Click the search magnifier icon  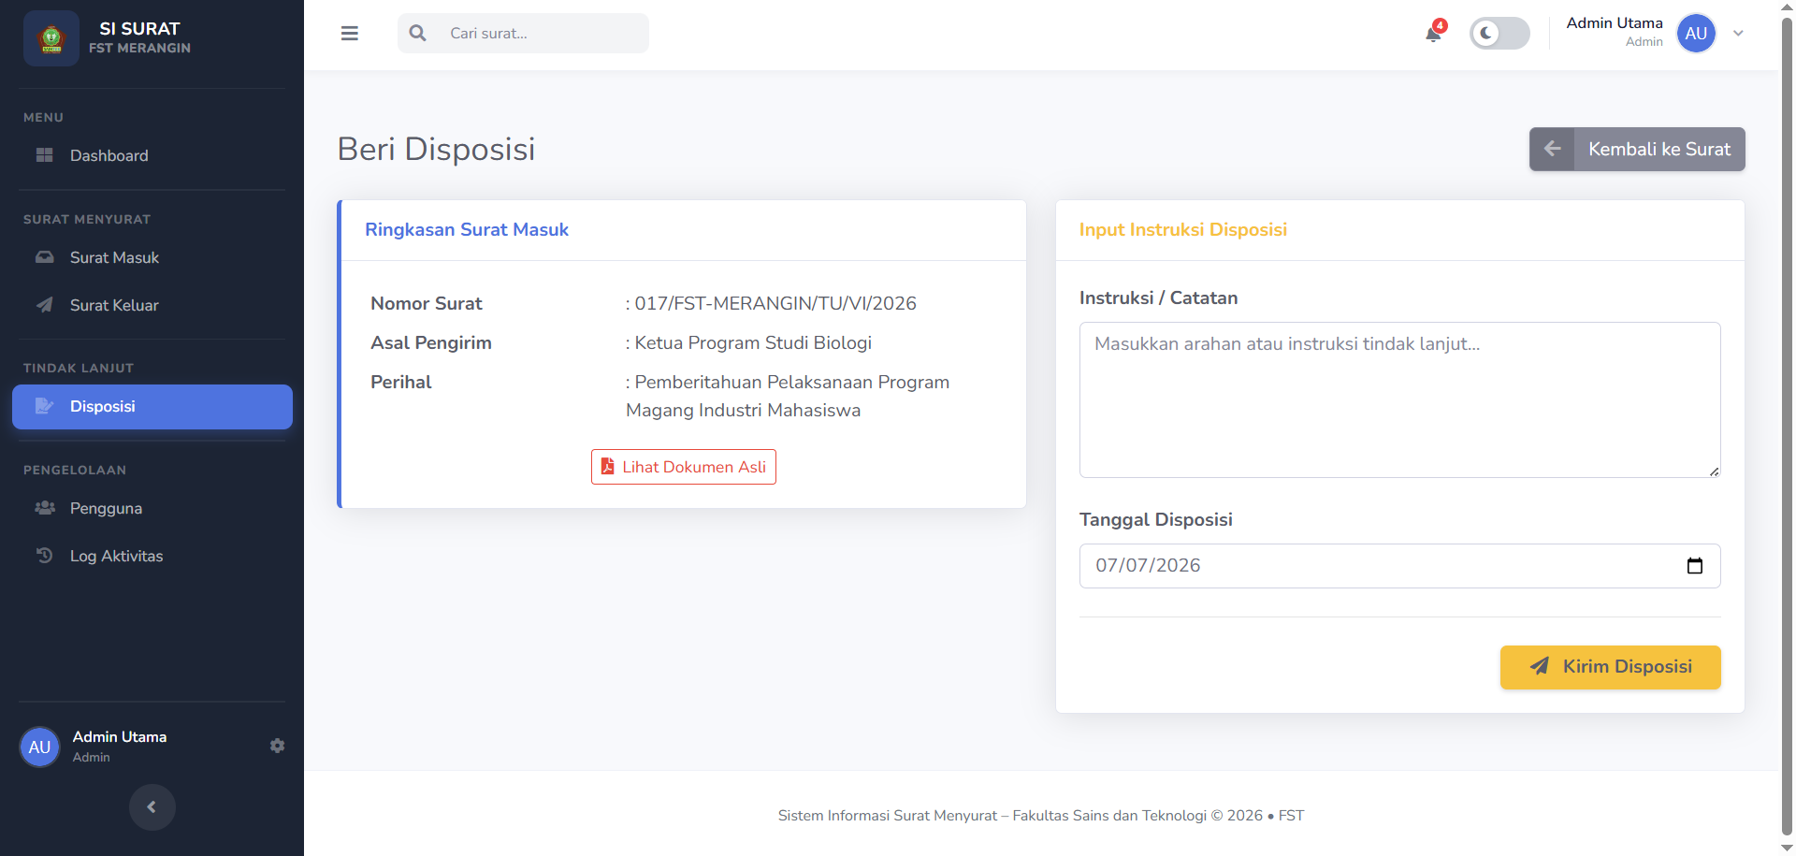click(x=418, y=34)
